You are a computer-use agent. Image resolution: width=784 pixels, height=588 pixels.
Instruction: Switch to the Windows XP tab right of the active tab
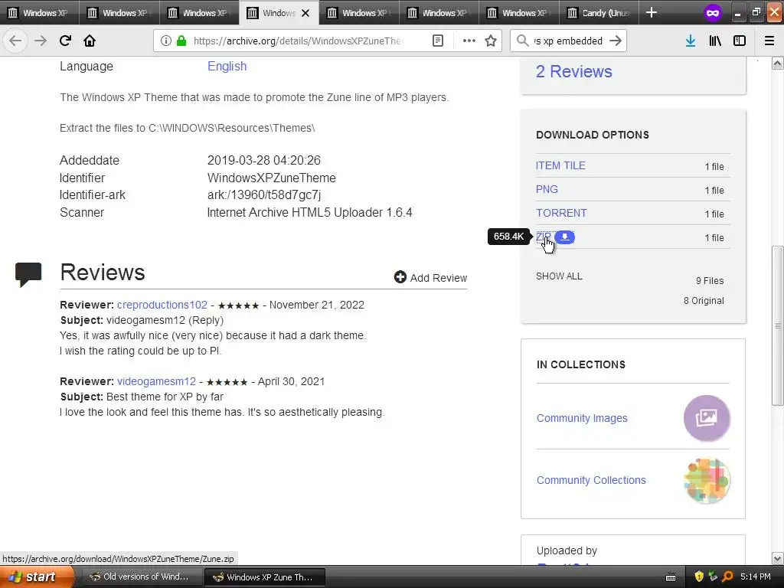tap(359, 13)
